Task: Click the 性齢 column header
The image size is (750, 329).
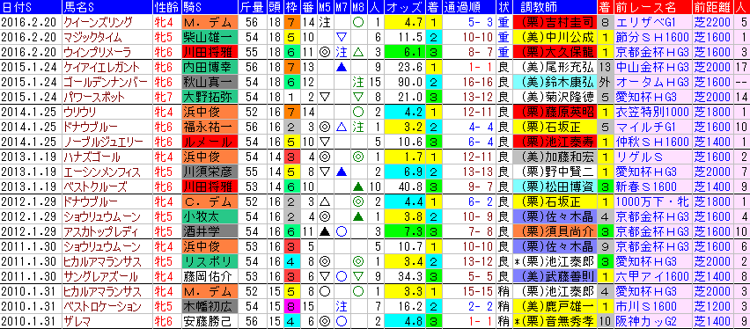Action: point(166,7)
